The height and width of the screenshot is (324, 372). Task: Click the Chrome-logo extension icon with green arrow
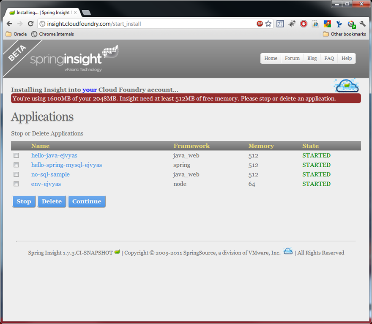[351, 24]
